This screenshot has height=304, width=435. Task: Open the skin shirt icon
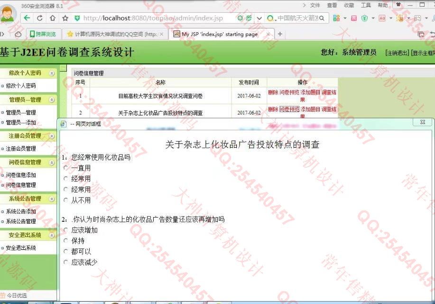coord(398,4)
